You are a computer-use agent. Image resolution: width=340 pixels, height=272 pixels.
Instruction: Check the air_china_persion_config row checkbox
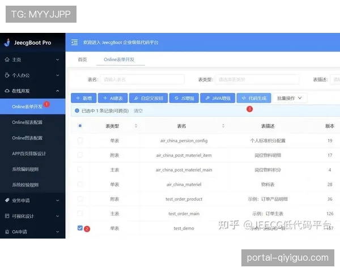point(80,141)
